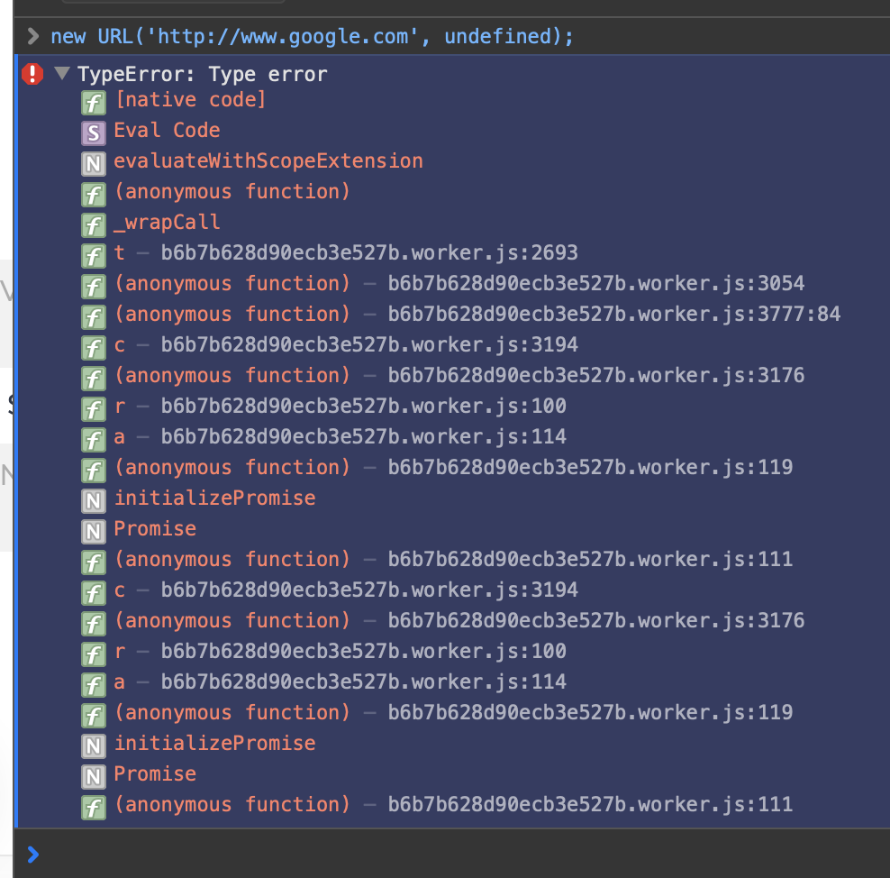This screenshot has height=878, width=890.
Task: Click the function icon on the first a frame
Action: (x=93, y=440)
